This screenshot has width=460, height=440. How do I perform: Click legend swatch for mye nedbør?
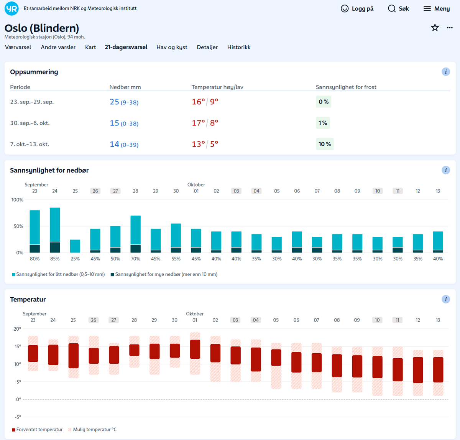coord(112,275)
